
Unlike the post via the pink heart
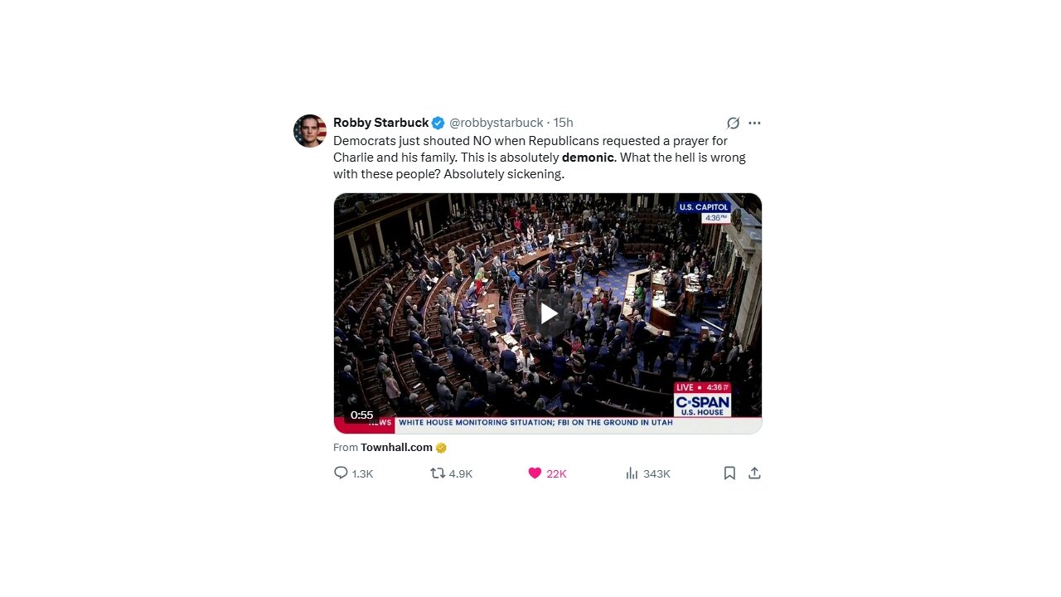[535, 473]
